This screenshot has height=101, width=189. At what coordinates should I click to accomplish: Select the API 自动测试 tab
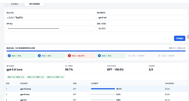(x=35, y=4)
